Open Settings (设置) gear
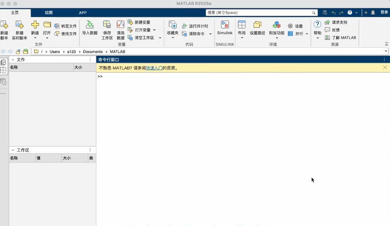 pyautogui.click(x=295, y=26)
